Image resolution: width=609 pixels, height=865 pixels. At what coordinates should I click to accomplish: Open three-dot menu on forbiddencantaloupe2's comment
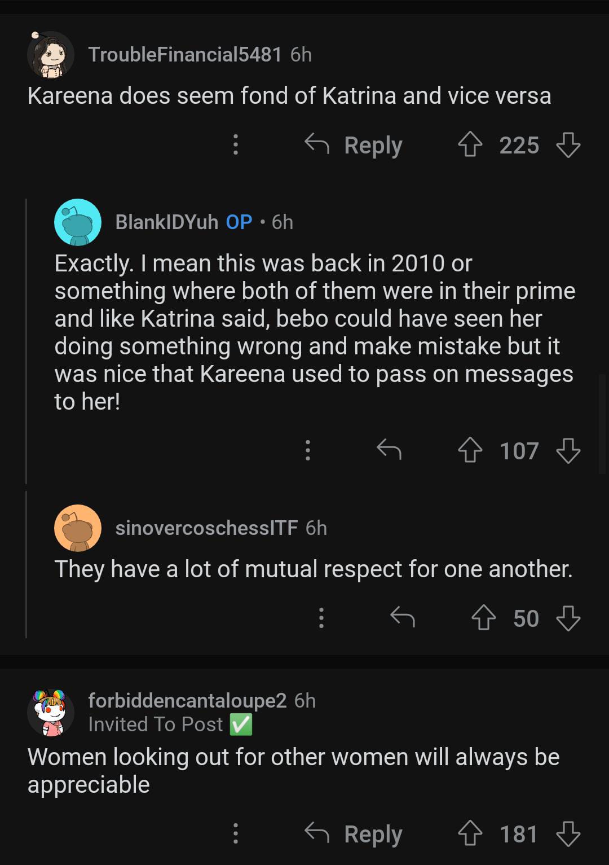pos(236,833)
